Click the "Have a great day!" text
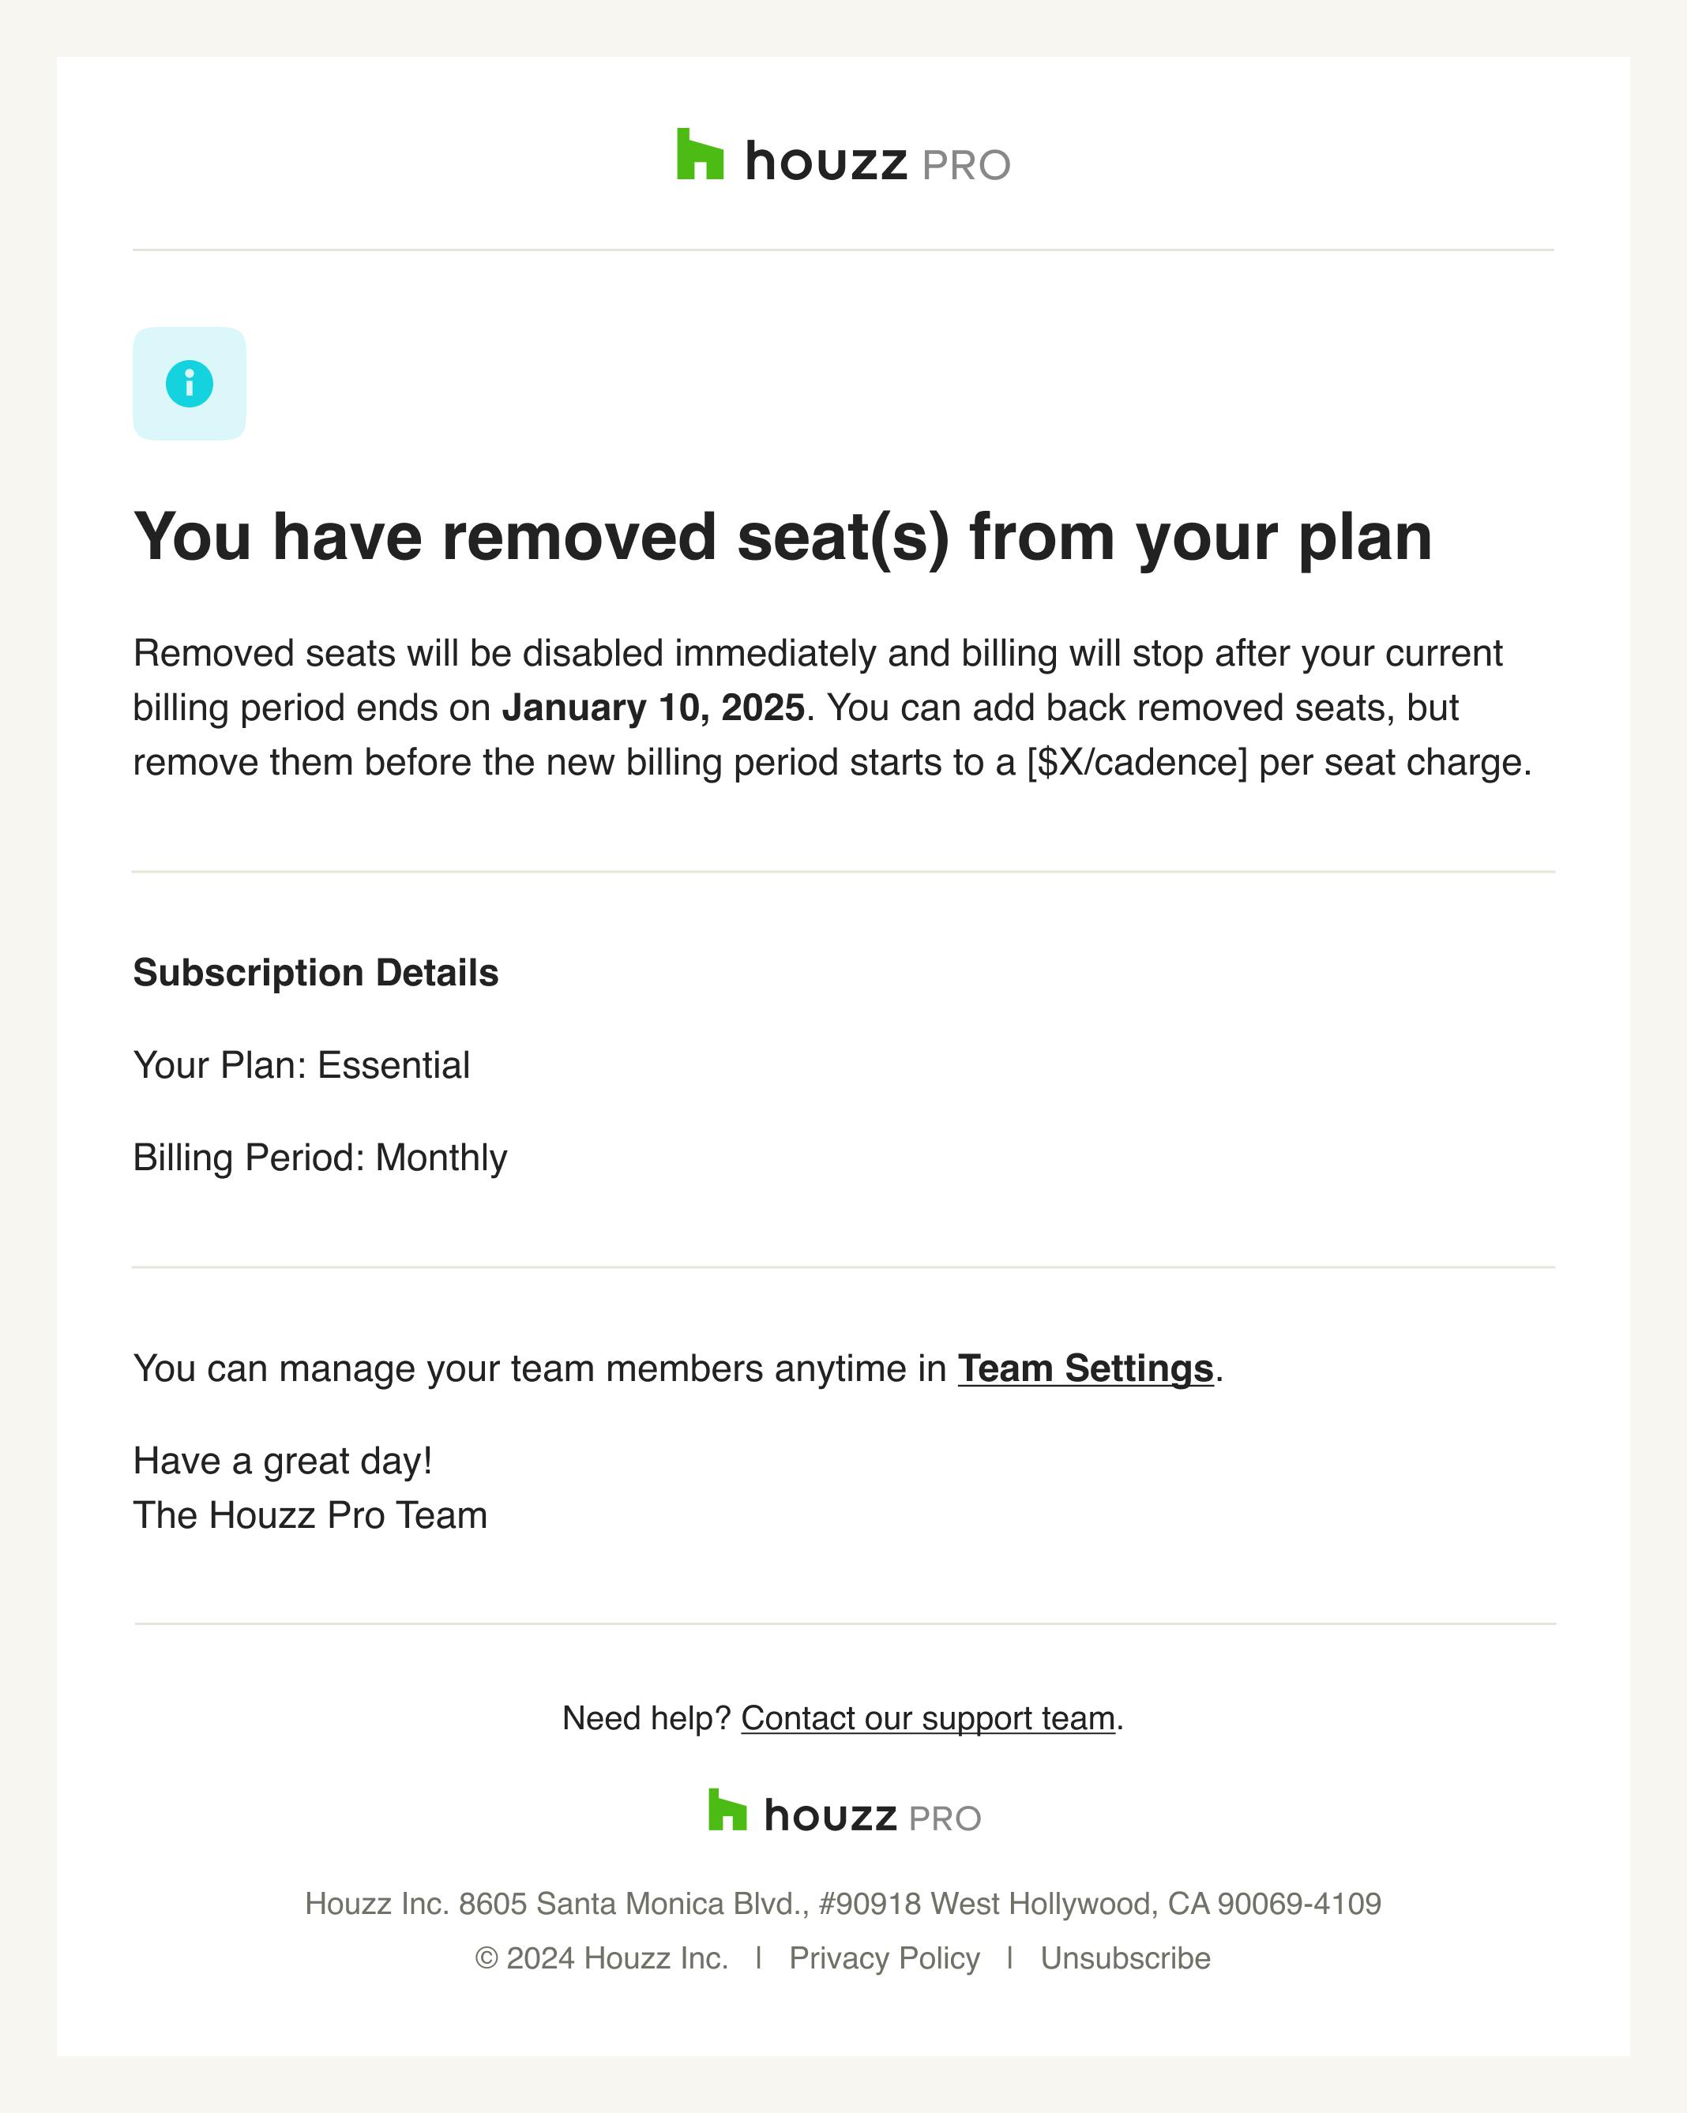 pyautogui.click(x=282, y=1462)
